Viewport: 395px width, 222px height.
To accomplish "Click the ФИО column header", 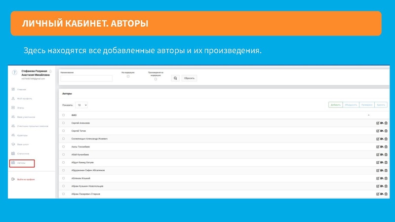I will pyautogui.click(x=74, y=115).
